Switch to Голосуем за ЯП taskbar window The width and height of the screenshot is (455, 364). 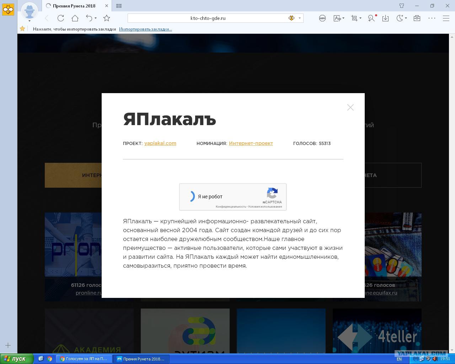coord(84,359)
